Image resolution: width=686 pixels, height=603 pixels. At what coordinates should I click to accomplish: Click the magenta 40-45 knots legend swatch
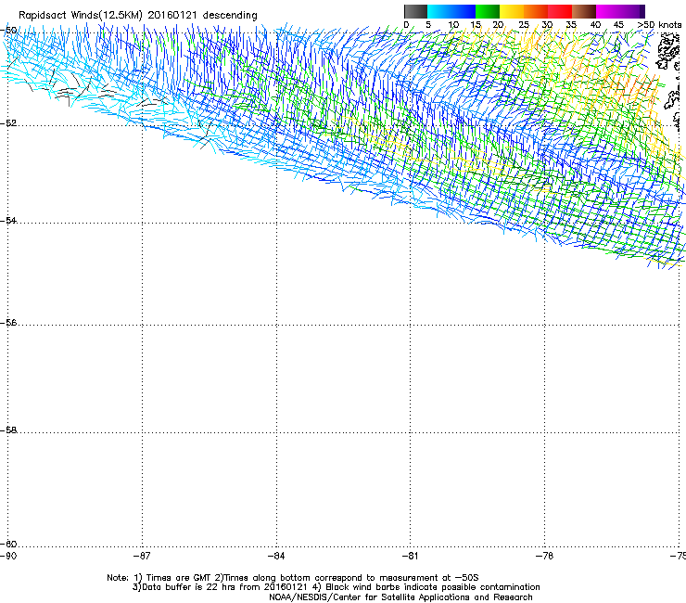[608, 11]
